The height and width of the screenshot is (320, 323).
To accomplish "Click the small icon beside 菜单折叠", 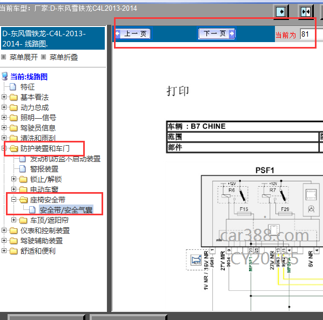I will point(43,57).
